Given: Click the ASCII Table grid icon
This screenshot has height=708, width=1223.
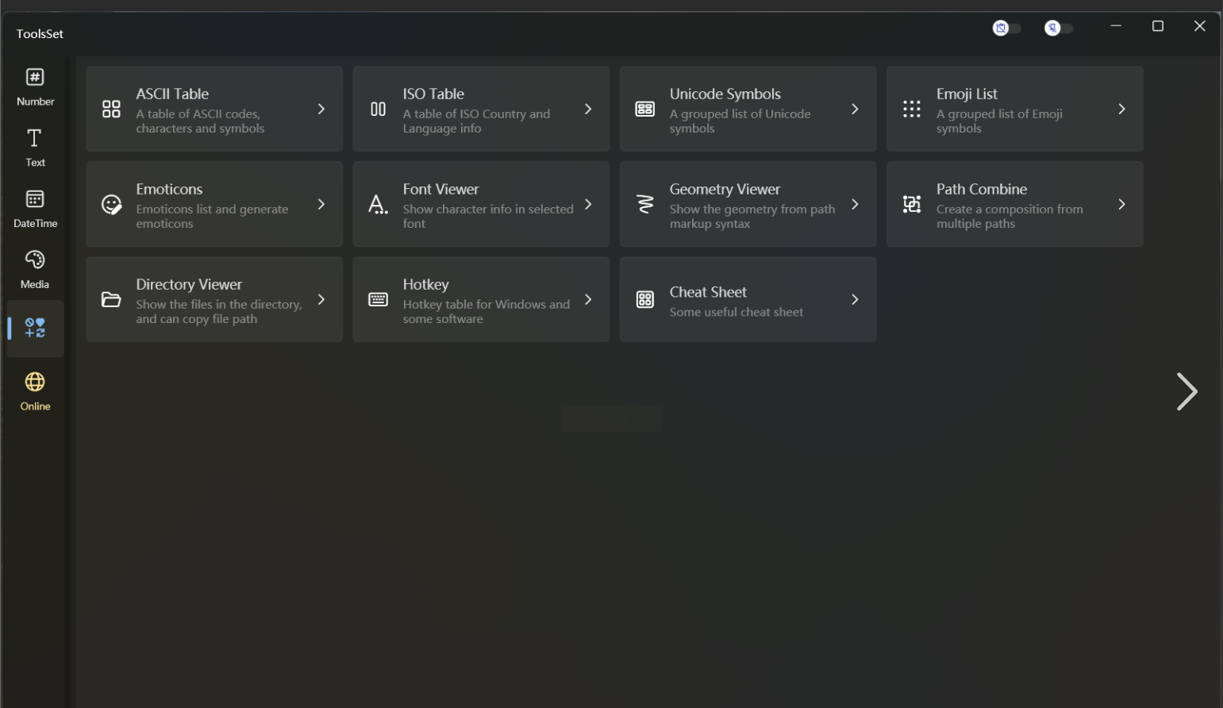Looking at the screenshot, I should point(112,110).
